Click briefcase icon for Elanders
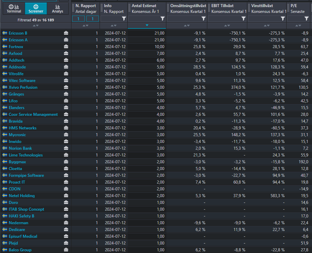The image size is (312, 253). tap(66, 107)
